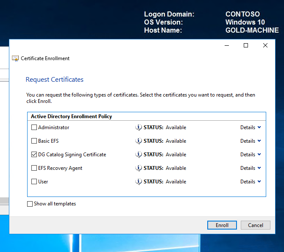Toggle Show all templates checkbox
Image resolution: width=284 pixels, height=252 pixels.
click(30, 204)
